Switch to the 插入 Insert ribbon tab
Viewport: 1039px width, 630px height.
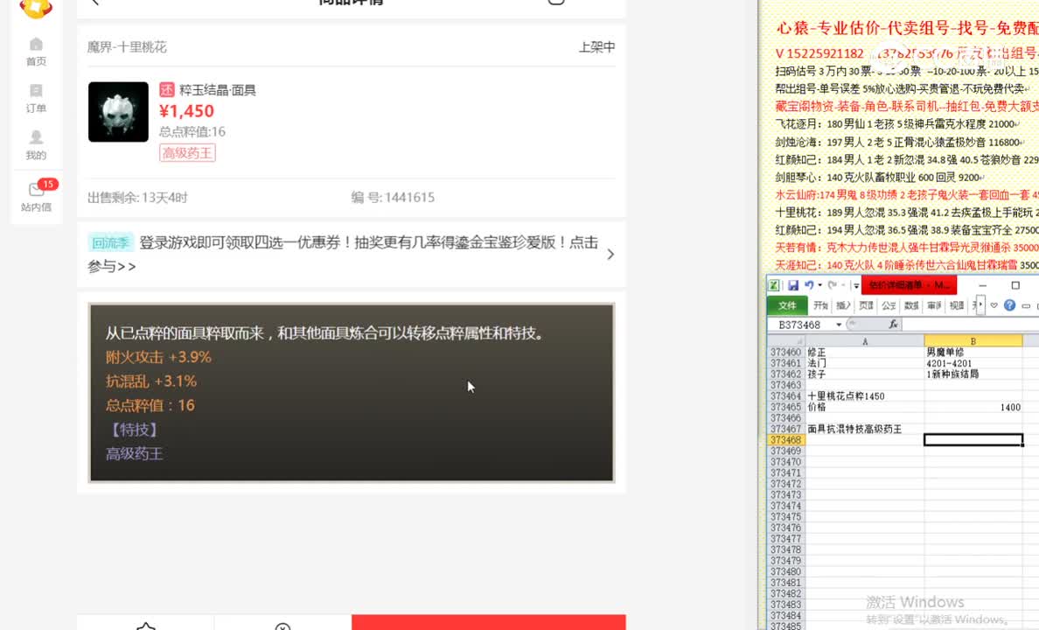(843, 305)
